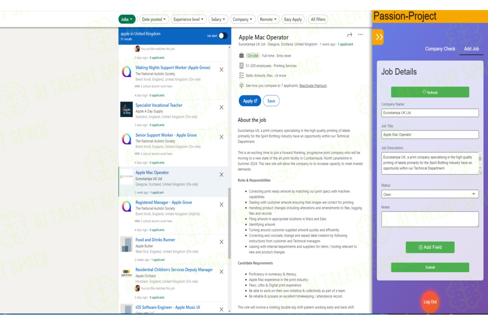Screen dimensions: 488x325
Task: Click National Autistic Society logo for Waking Nights
Action: tap(127, 71)
